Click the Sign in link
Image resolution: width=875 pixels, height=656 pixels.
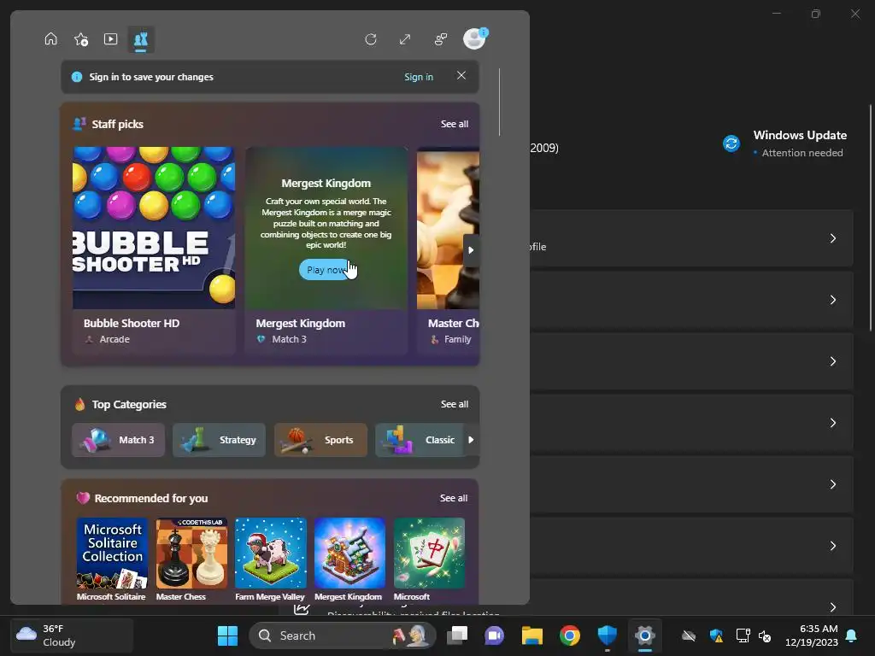[419, 77]
